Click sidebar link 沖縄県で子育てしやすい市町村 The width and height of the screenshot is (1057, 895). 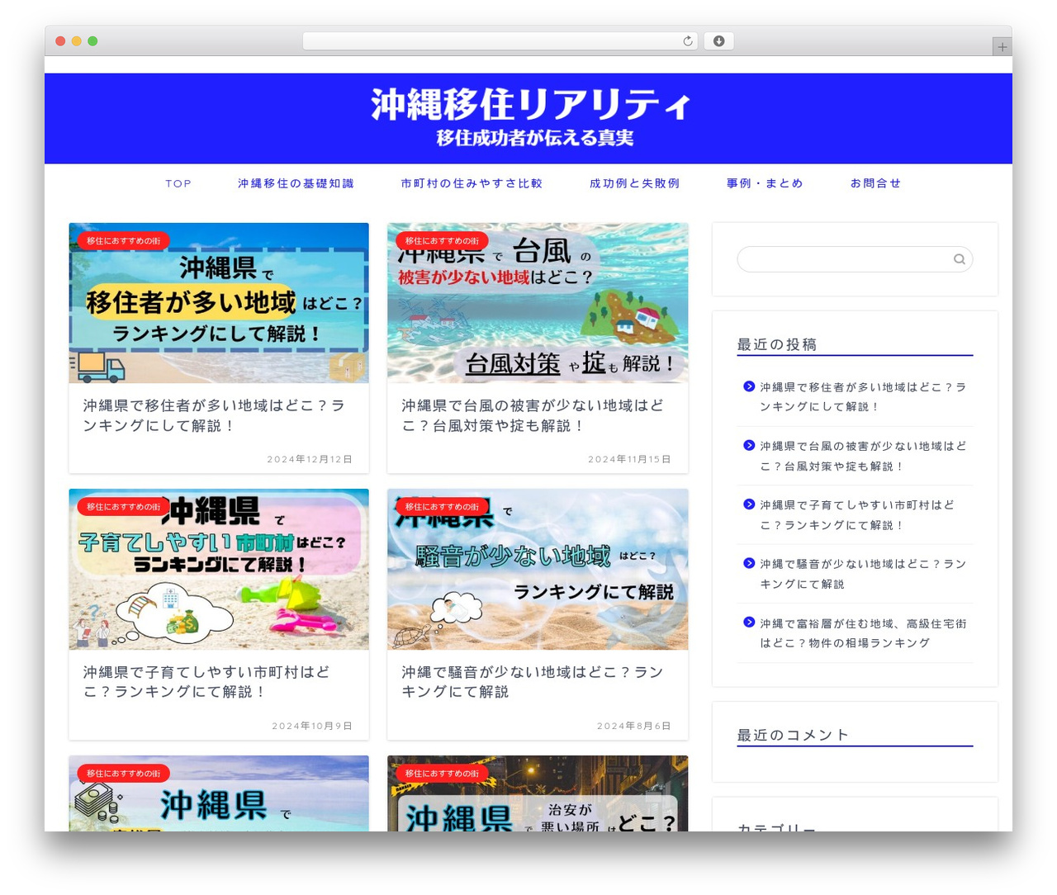coord(857,514)
